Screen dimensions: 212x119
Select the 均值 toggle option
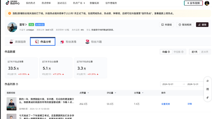[x=166, y=52]
